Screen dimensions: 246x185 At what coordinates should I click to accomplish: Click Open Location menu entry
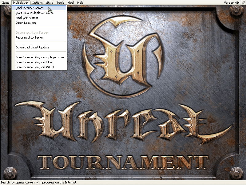26,23
